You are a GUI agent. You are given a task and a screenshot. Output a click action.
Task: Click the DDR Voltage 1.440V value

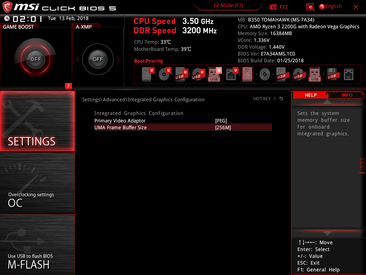(261, 47)
